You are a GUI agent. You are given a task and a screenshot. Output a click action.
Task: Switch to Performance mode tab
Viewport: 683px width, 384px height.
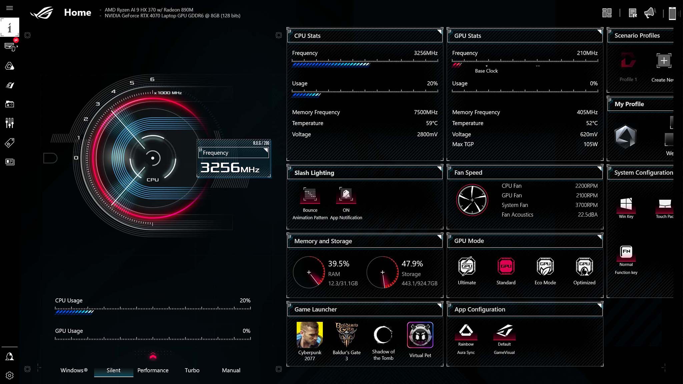(152, 370)
